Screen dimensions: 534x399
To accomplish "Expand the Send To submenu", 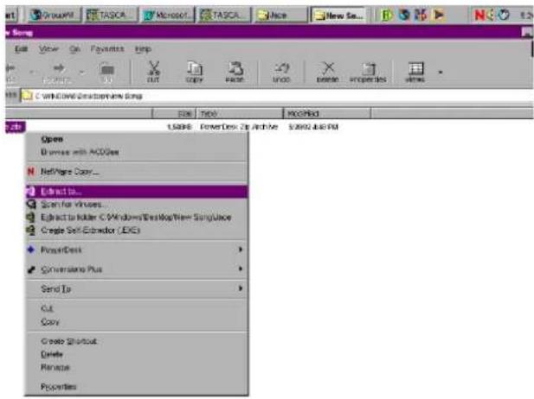I will click(137, 288).
